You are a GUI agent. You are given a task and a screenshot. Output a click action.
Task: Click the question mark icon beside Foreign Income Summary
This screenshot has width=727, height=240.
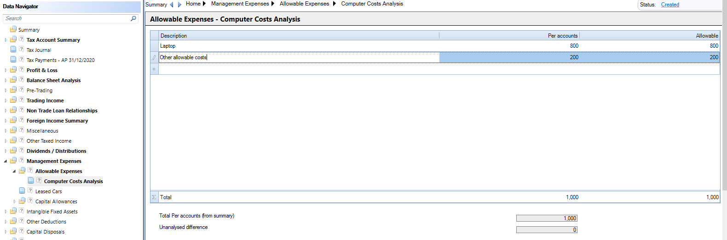point(21,120)
